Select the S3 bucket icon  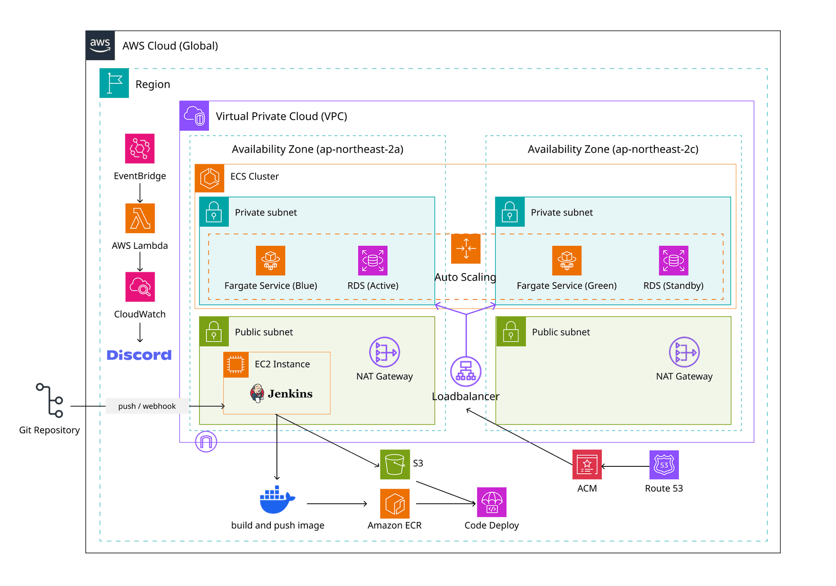[x=394, y=465]
